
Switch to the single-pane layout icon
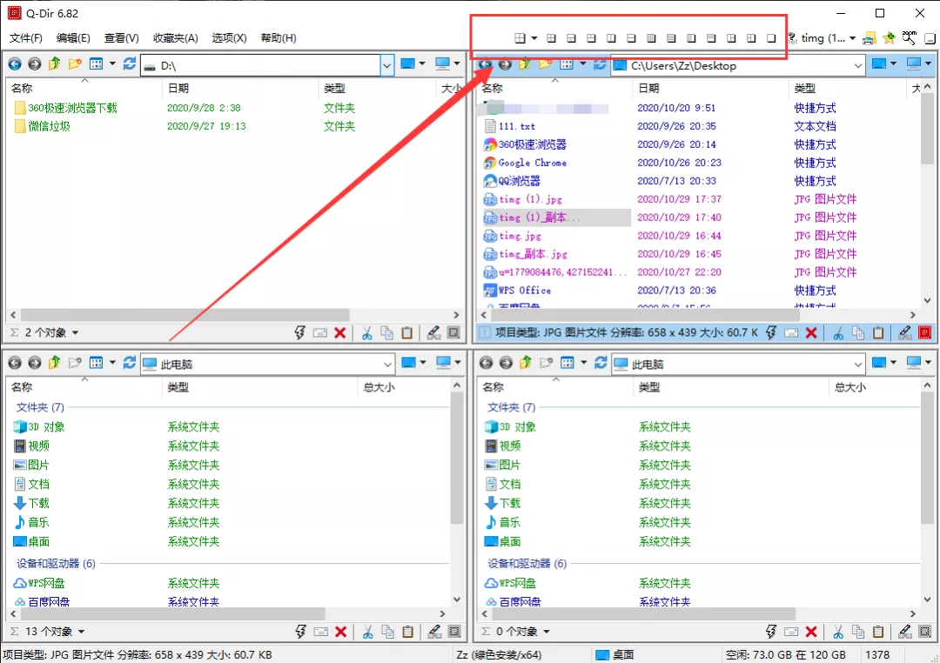pyautogui.click(x=771, y=38)
